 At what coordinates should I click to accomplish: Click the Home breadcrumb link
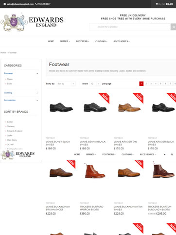pyautogui.click(x=3, y=53)
